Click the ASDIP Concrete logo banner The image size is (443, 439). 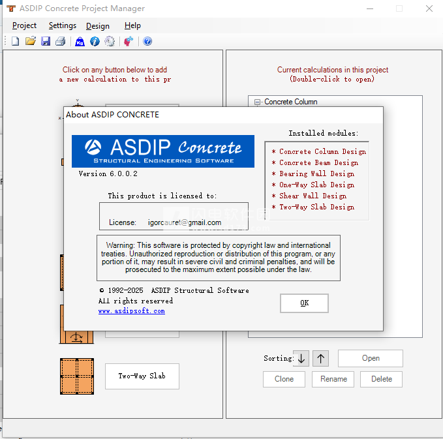[x=163, y=151]
